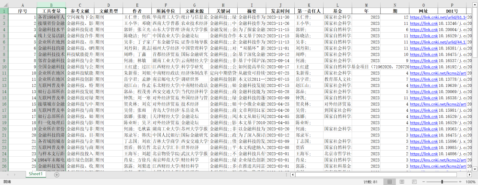The width and height of the screenshot is (478, 185).
Task: Click the 网址 header cell
Action: coord(424,11)
